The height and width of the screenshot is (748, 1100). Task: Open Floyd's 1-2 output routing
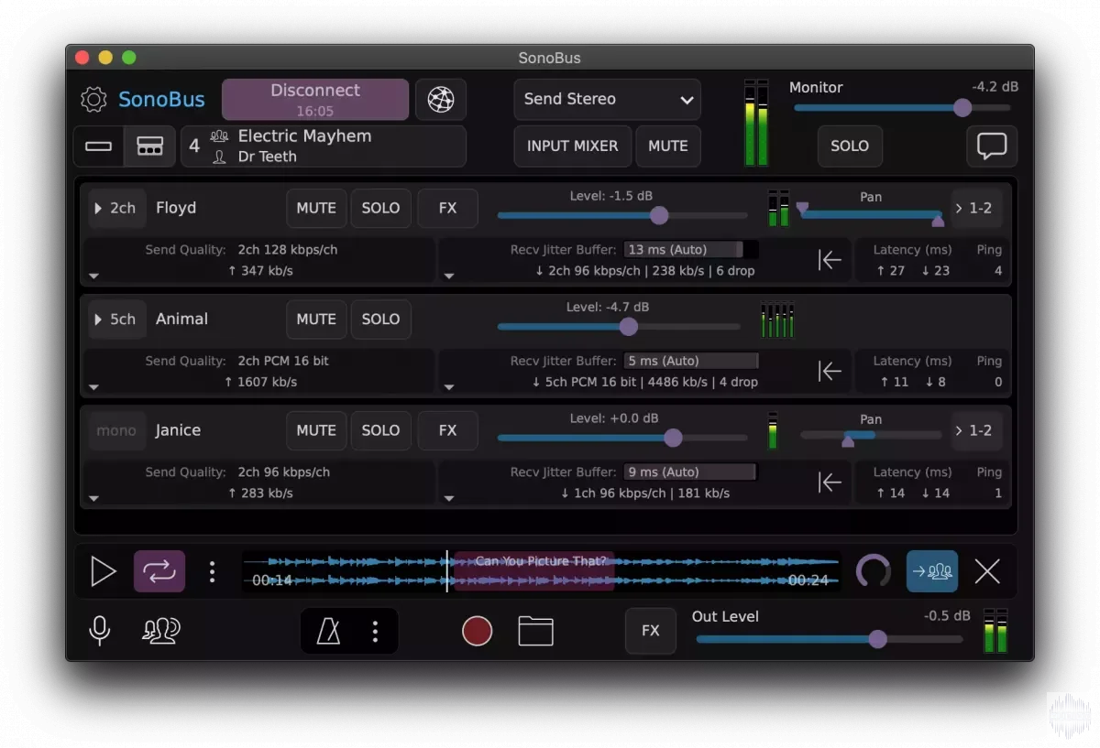coord(975,208)
